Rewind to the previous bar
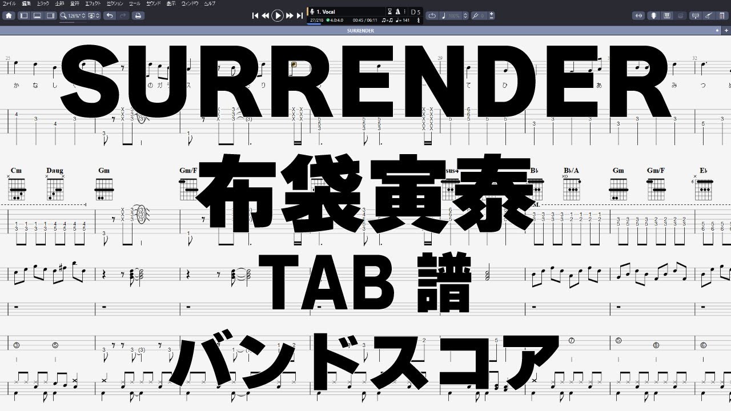The height and width of the screenshot is (411, 731). click(x=266, y=16)
